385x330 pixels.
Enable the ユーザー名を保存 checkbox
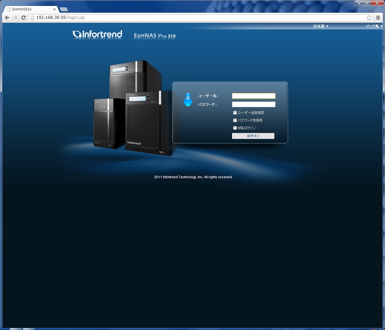(x=235, y=113)
